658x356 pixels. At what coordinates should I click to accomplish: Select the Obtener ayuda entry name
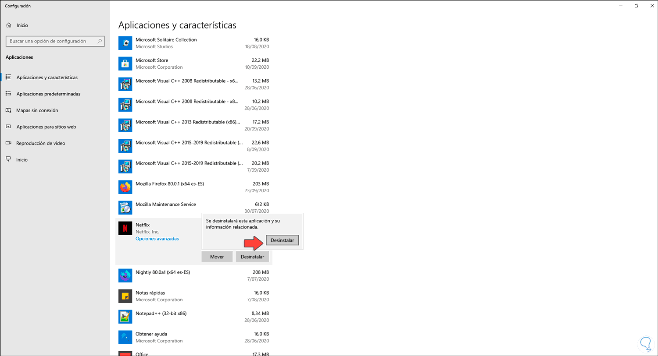(151, 334)
